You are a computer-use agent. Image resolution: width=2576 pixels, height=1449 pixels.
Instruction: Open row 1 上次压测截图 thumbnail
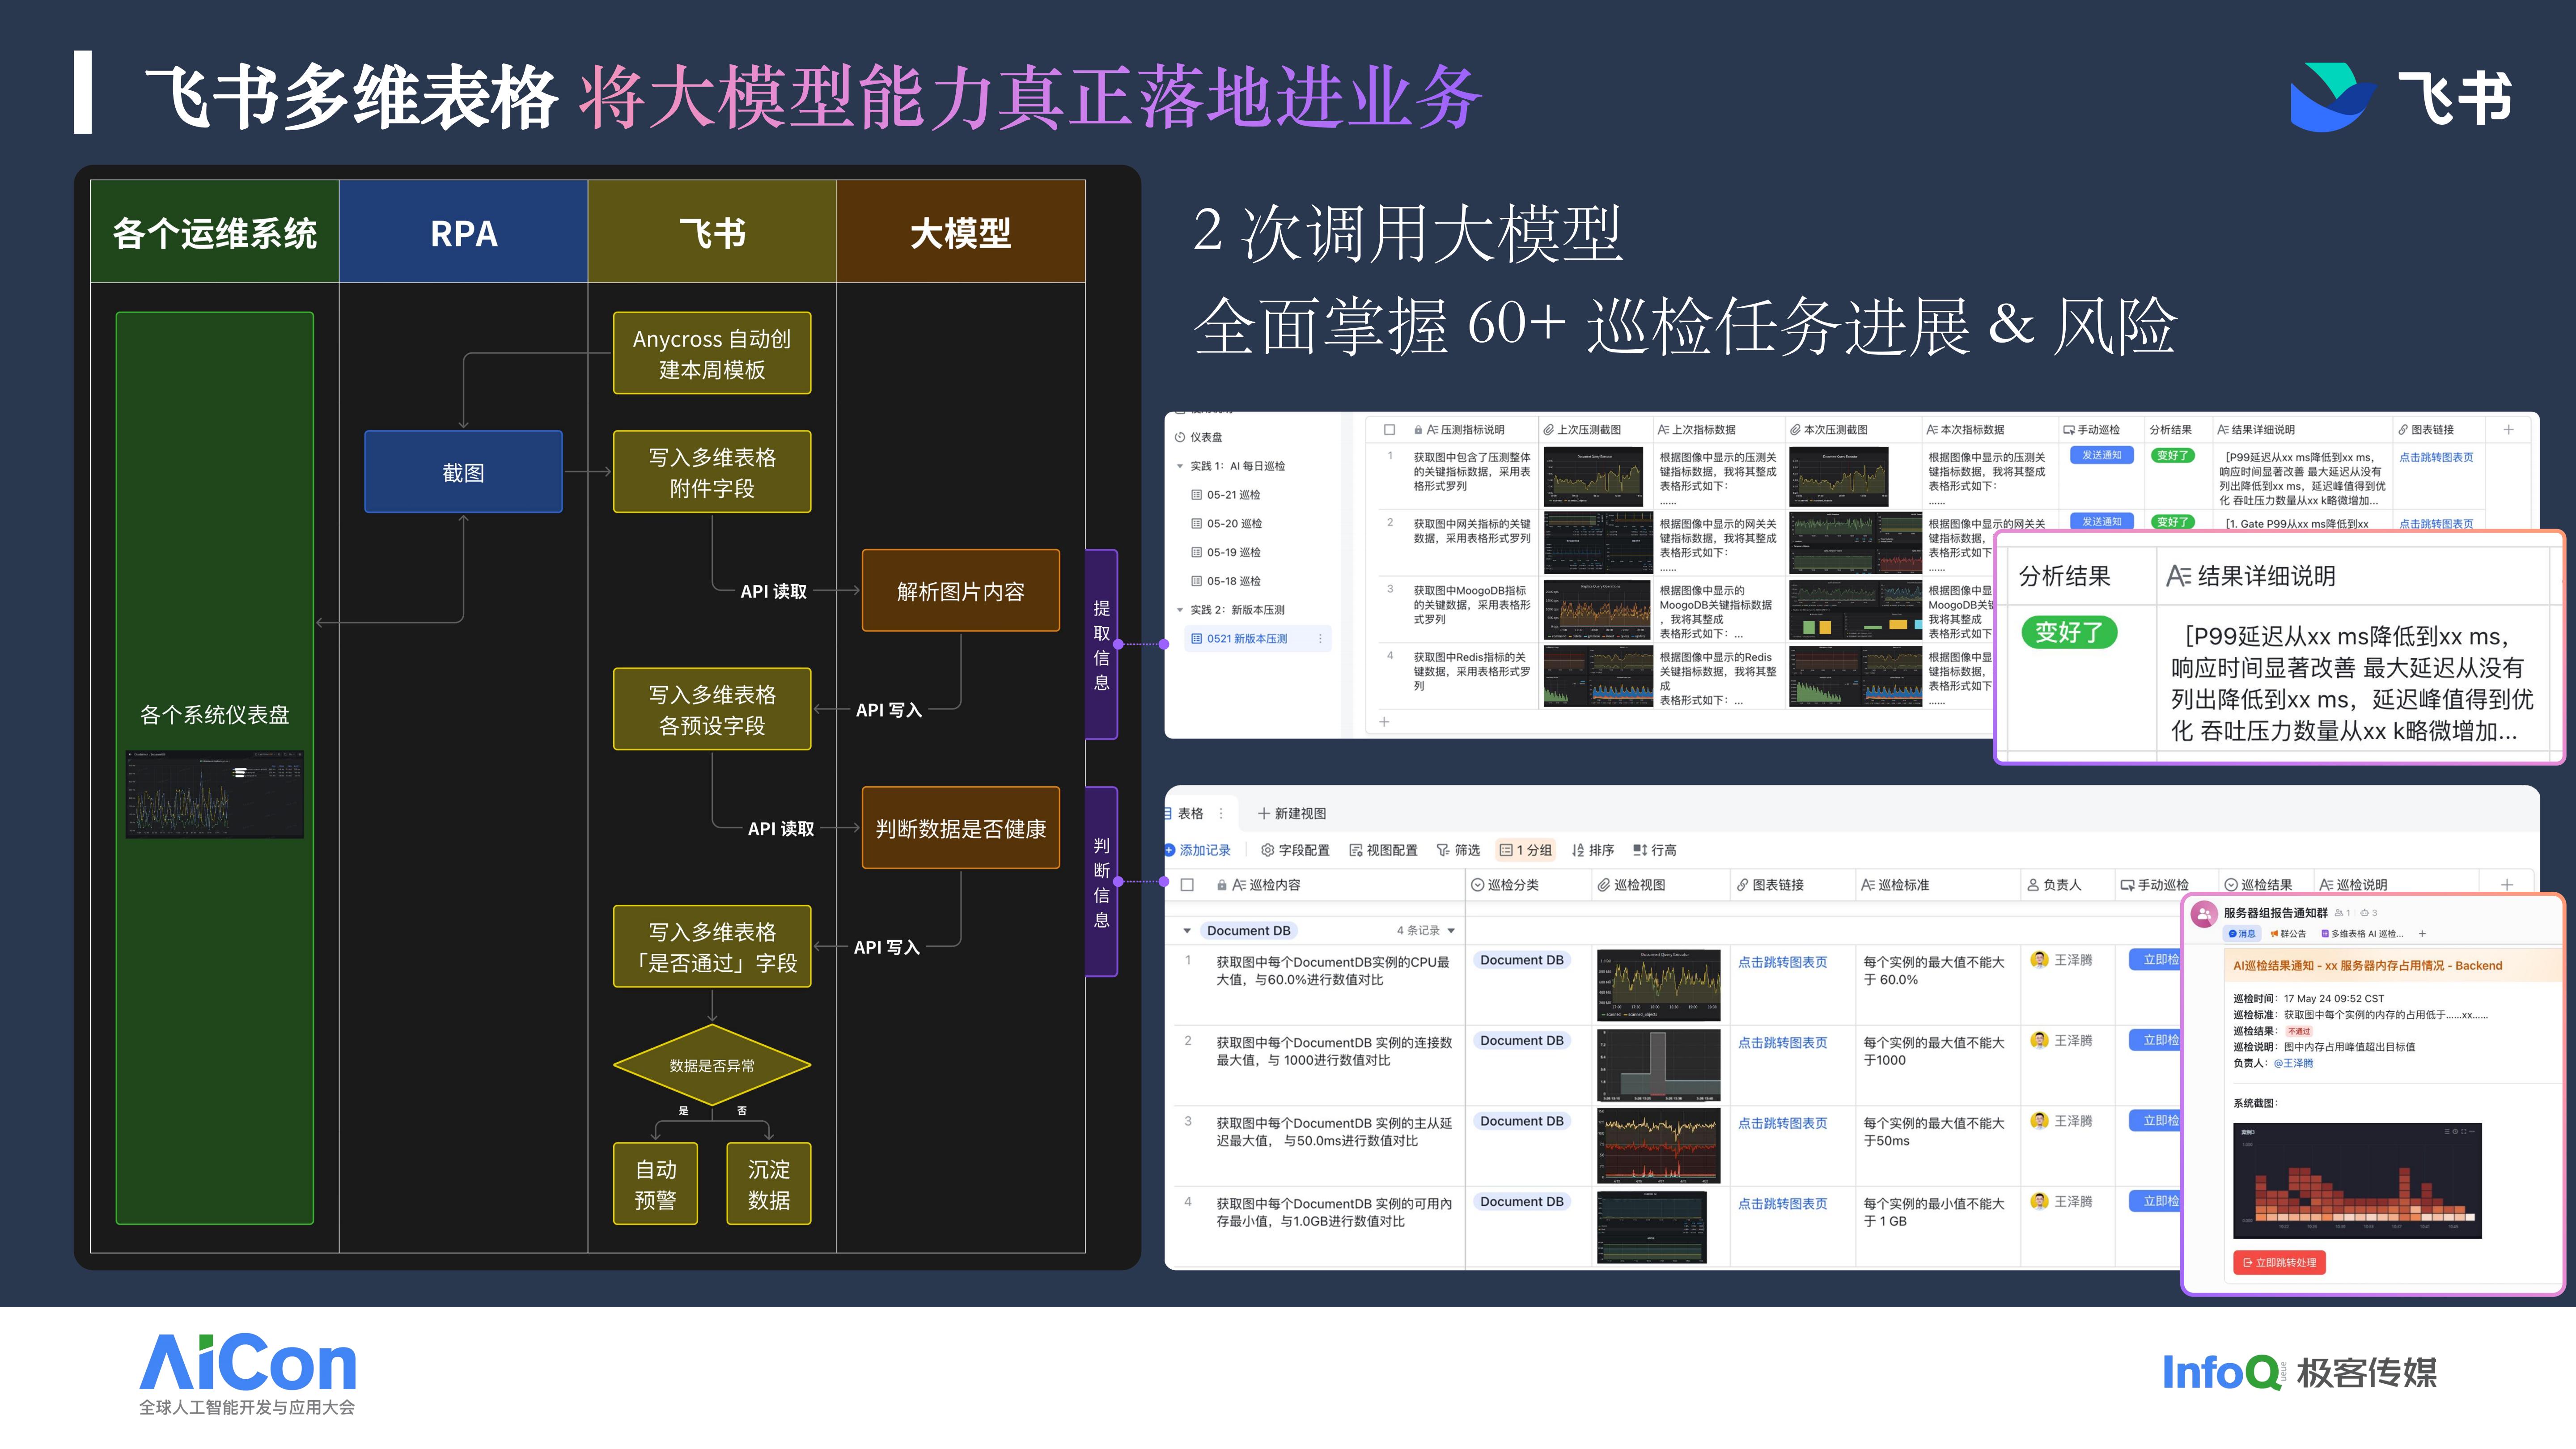click(x=1593, y=477)
